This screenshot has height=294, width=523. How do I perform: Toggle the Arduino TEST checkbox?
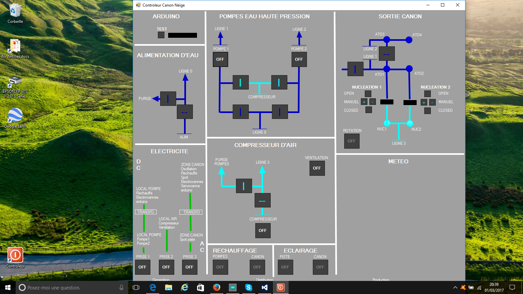(161, 35)
